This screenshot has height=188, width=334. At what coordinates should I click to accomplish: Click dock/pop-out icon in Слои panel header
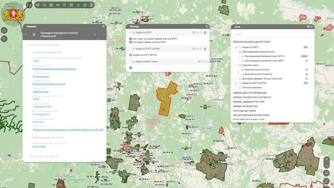click(x=308, y=27)
